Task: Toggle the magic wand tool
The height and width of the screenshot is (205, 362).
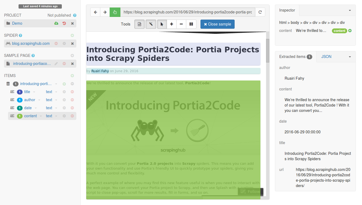Action: 151,24
